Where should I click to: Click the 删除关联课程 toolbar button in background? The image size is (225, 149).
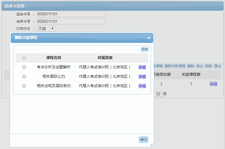coord(175,66)
